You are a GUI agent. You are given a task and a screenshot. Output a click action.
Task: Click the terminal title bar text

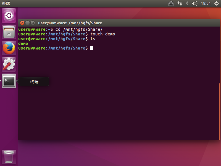pyautogui.click(x=70, y=23)
